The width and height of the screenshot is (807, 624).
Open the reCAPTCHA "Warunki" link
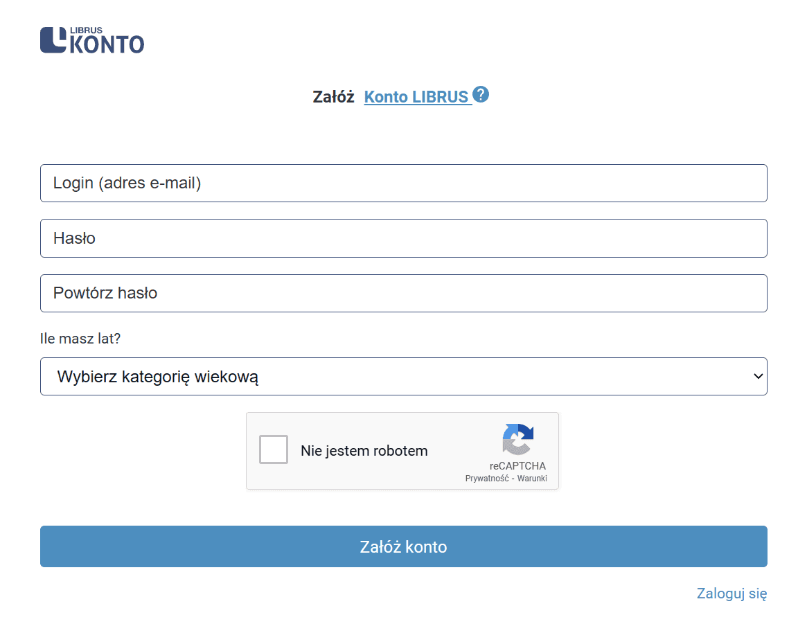(532, 479)
